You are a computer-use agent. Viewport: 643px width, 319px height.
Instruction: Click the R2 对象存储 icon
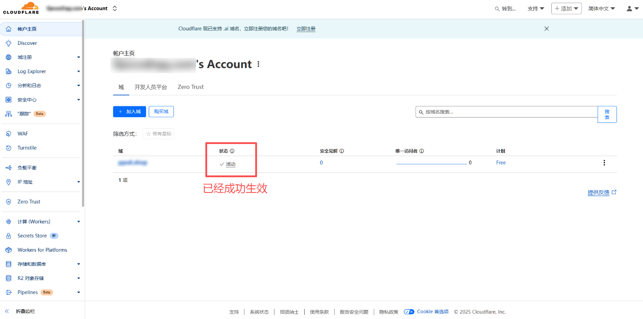pyautogui.click(x=8, y=278)
